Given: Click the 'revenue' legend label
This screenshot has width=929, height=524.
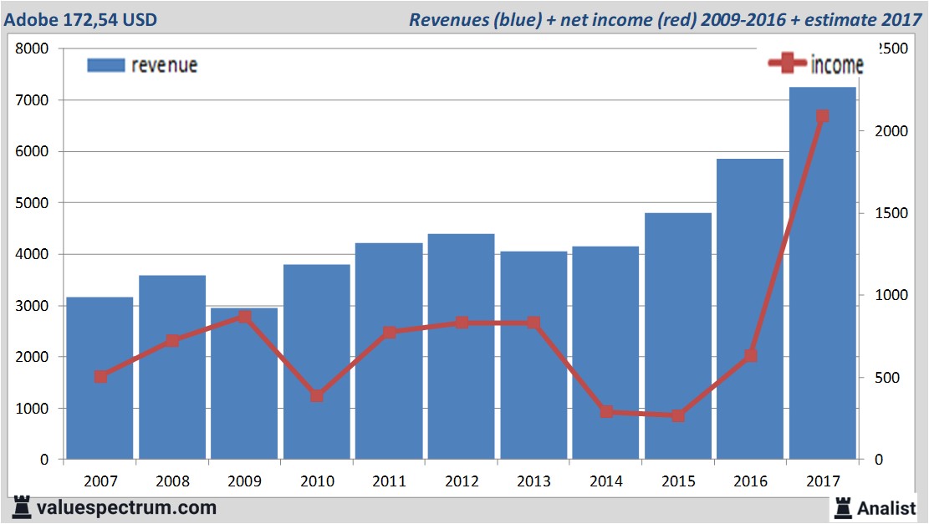Looking at the screenshot, I should pos(164,65).
